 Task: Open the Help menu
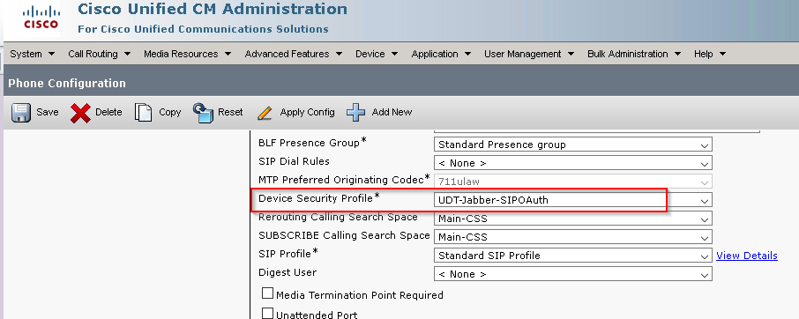pos(710,54)
